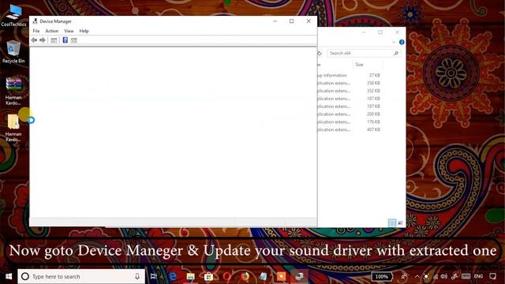This screenshot has height=284, width=505.
Task: Select the Harman Kardon WinRAR archive icon
Action: pyautogui.click(x=13, y=91)
